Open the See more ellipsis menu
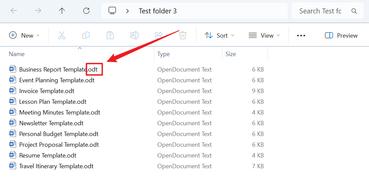This screenshot has height=181, width=369. (x=301, y=35)
